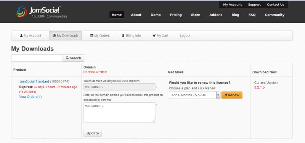Open the Community navigation item

click(x=274, y=15)
